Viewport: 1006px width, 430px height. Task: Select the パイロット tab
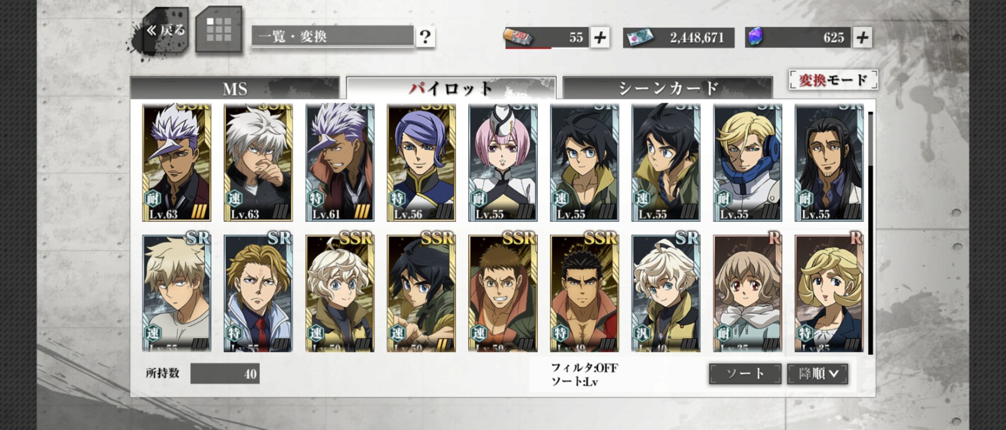(451, 88)
